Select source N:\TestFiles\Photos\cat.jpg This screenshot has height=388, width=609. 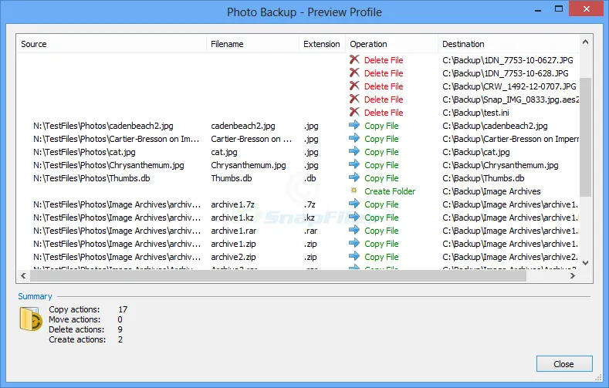84,152
